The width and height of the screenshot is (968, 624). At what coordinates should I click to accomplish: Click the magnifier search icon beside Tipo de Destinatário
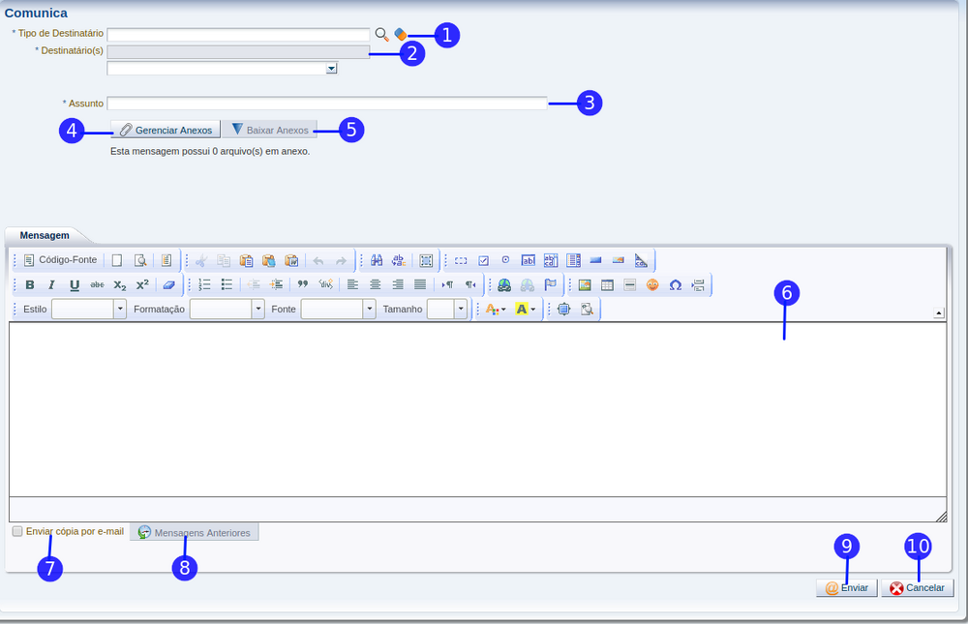click(381, 34)
